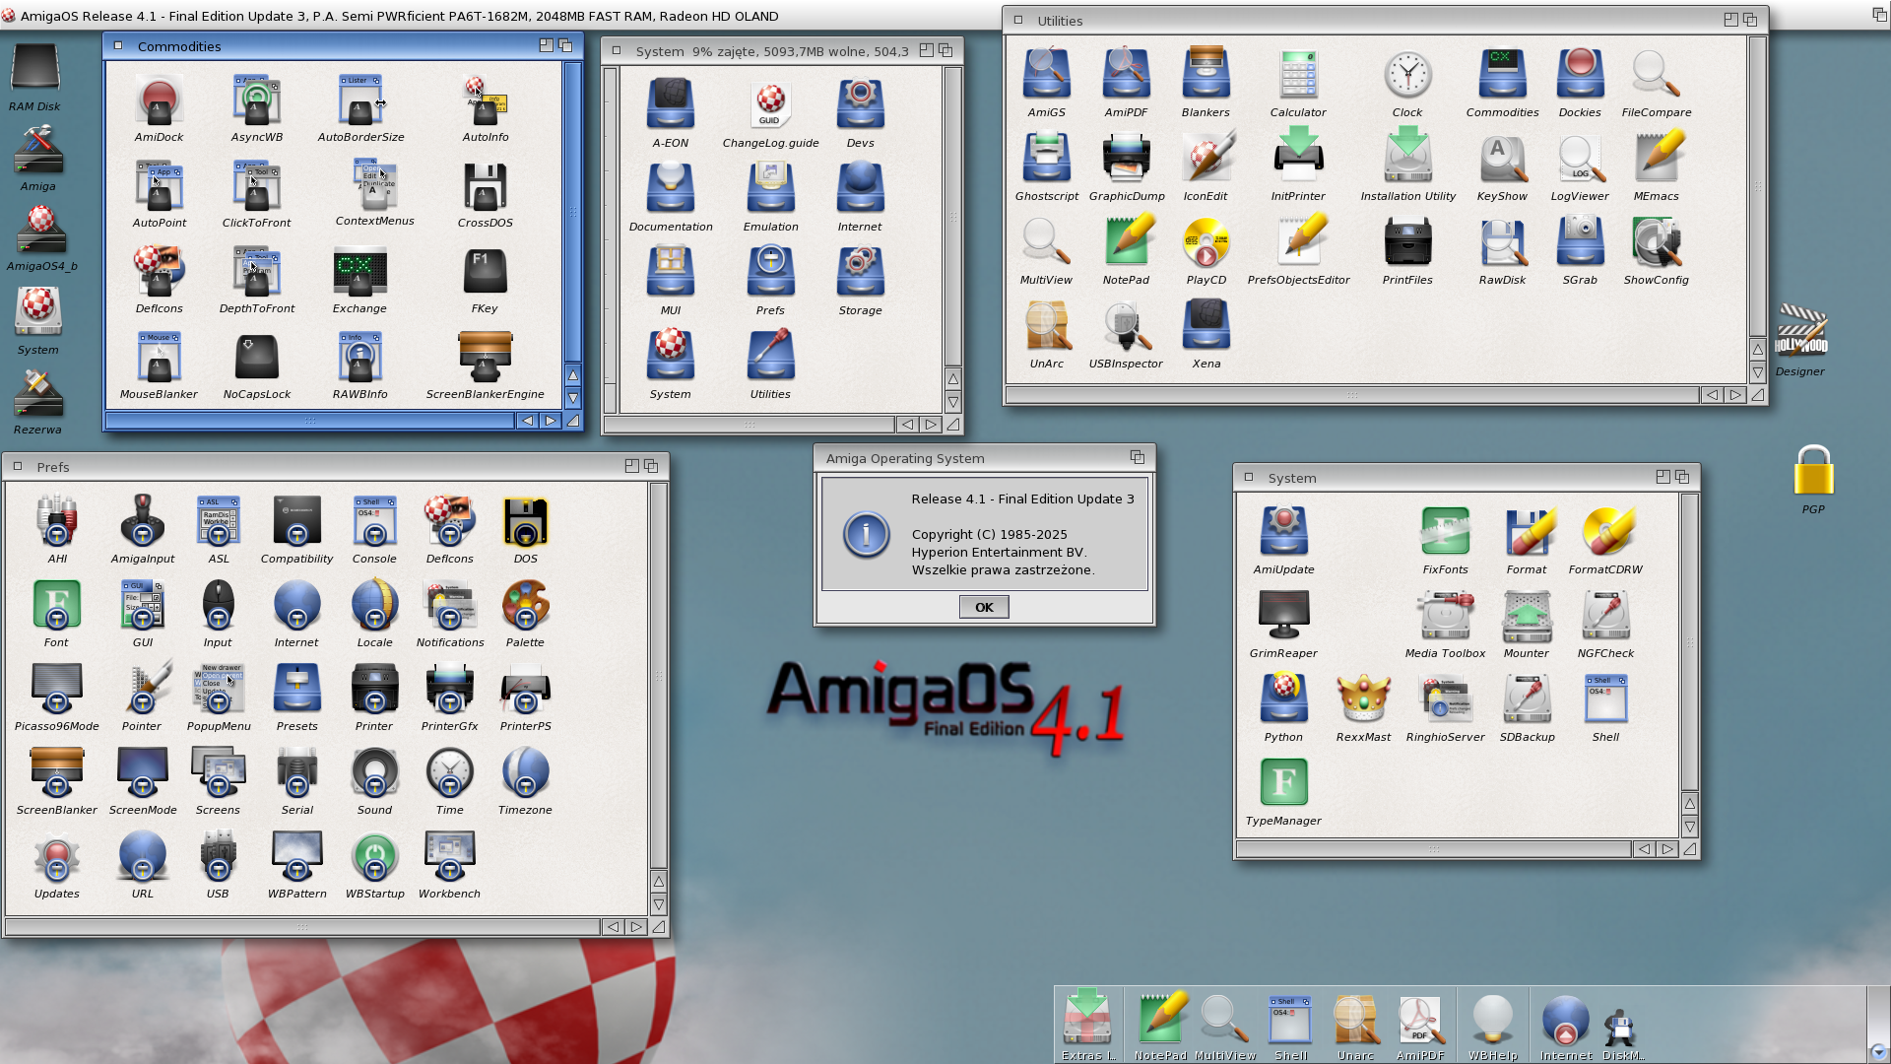Open the USBInspector utility icon
The height and width of the screenshot is (1064, 1891).
coord(1125,328)
